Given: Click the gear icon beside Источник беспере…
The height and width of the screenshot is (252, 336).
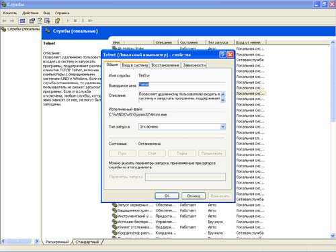Looking at the screenshot, I should click(x=115, y=222).
